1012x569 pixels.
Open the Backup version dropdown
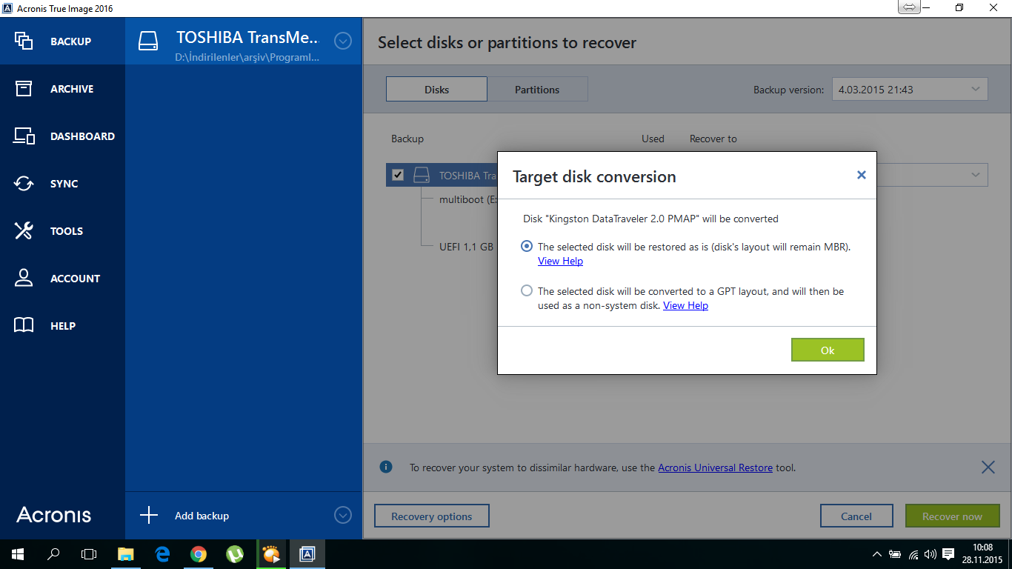(910, 89)
